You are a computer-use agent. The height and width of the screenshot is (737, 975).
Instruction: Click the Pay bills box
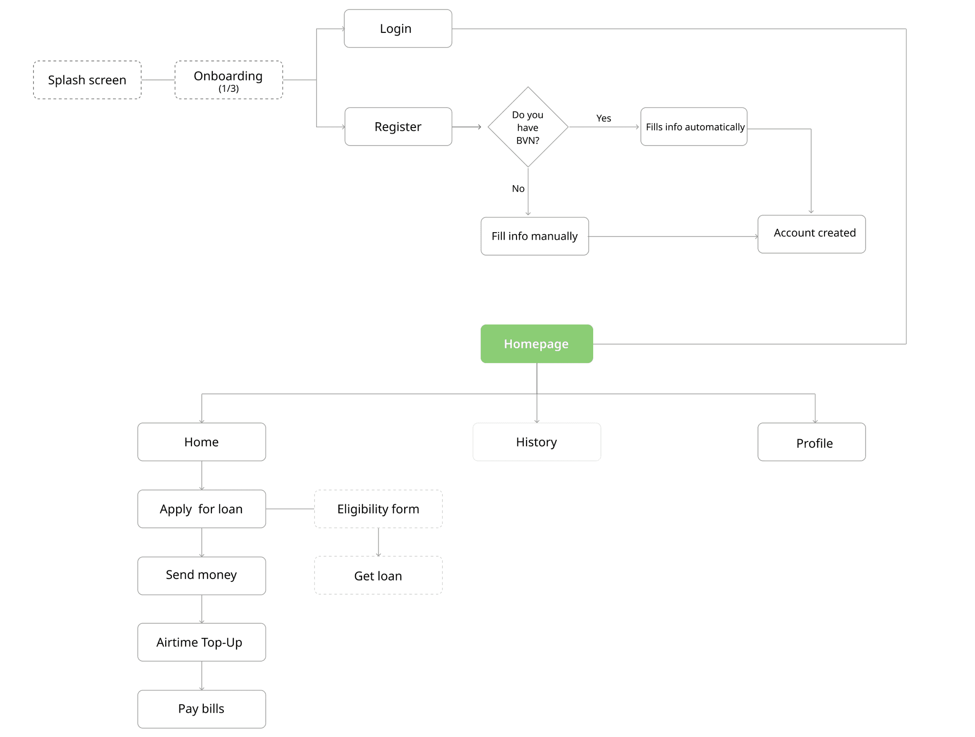(x=201, y=709)
